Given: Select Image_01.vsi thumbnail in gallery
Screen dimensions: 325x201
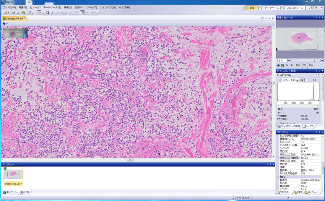Looking at the screenshot, I should [13, 175].
